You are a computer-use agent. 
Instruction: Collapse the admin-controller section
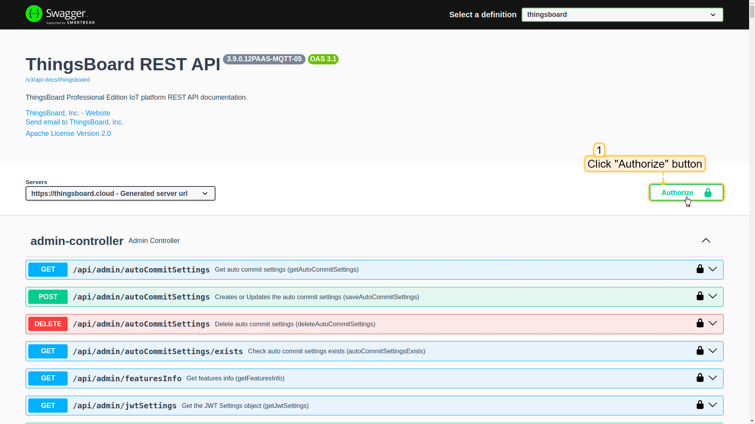click(x=706, y=241)
